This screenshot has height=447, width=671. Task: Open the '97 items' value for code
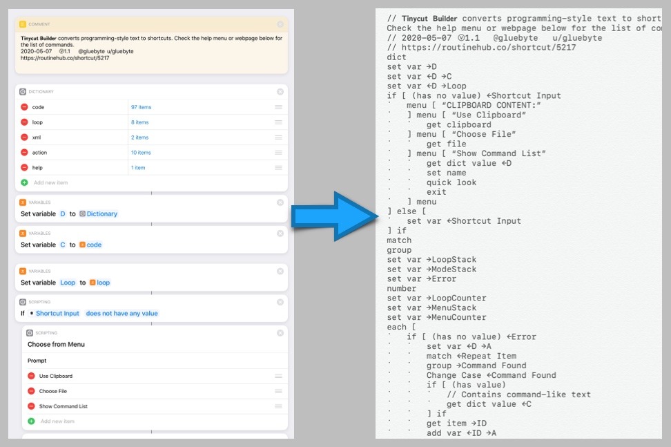(140, 107)
